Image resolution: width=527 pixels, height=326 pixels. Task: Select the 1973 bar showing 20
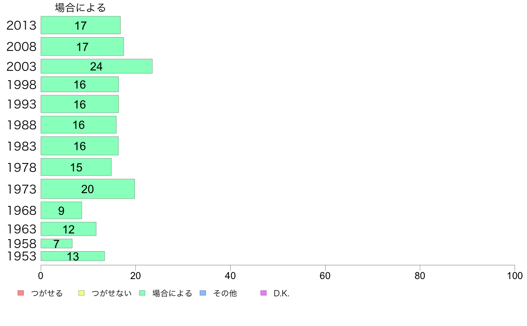coord(88,189)
